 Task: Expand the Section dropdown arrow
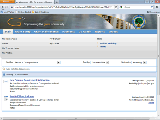coord(58,62)
